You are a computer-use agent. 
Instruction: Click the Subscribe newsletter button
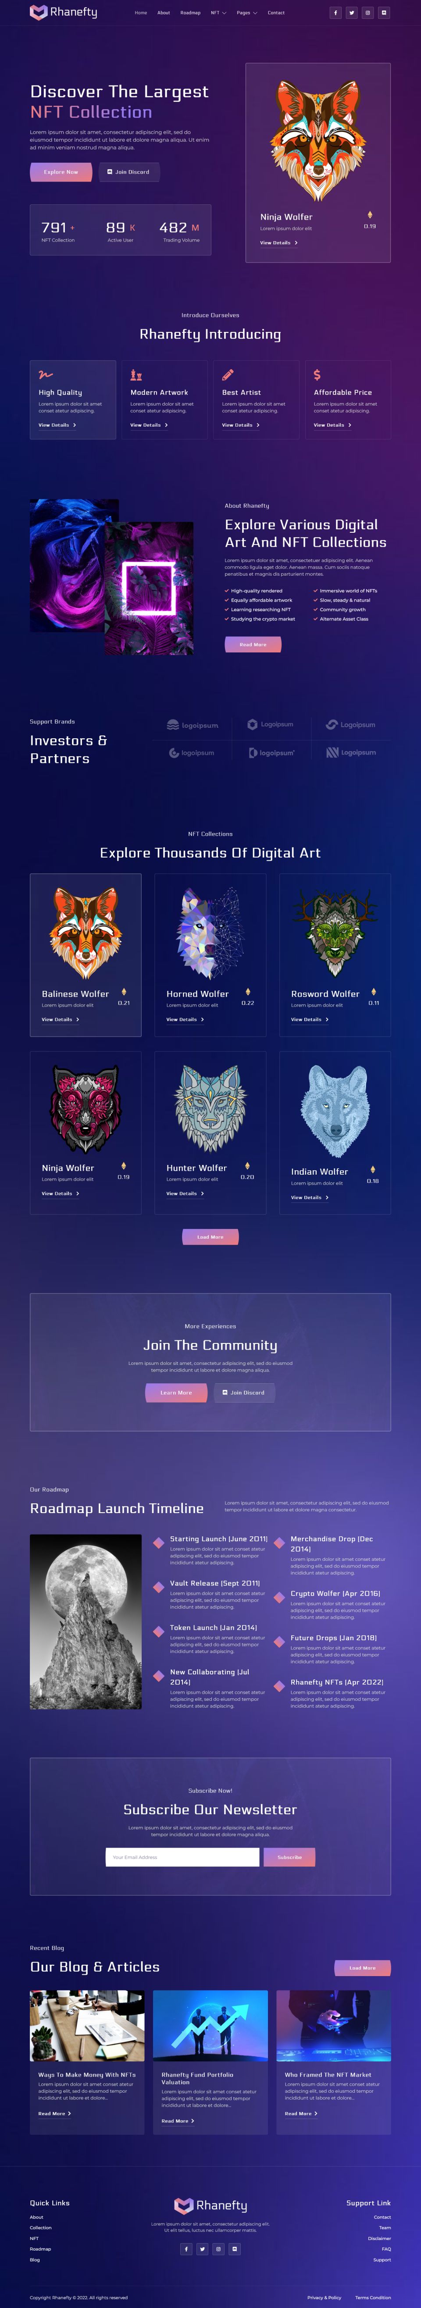tap(289, 1857)
